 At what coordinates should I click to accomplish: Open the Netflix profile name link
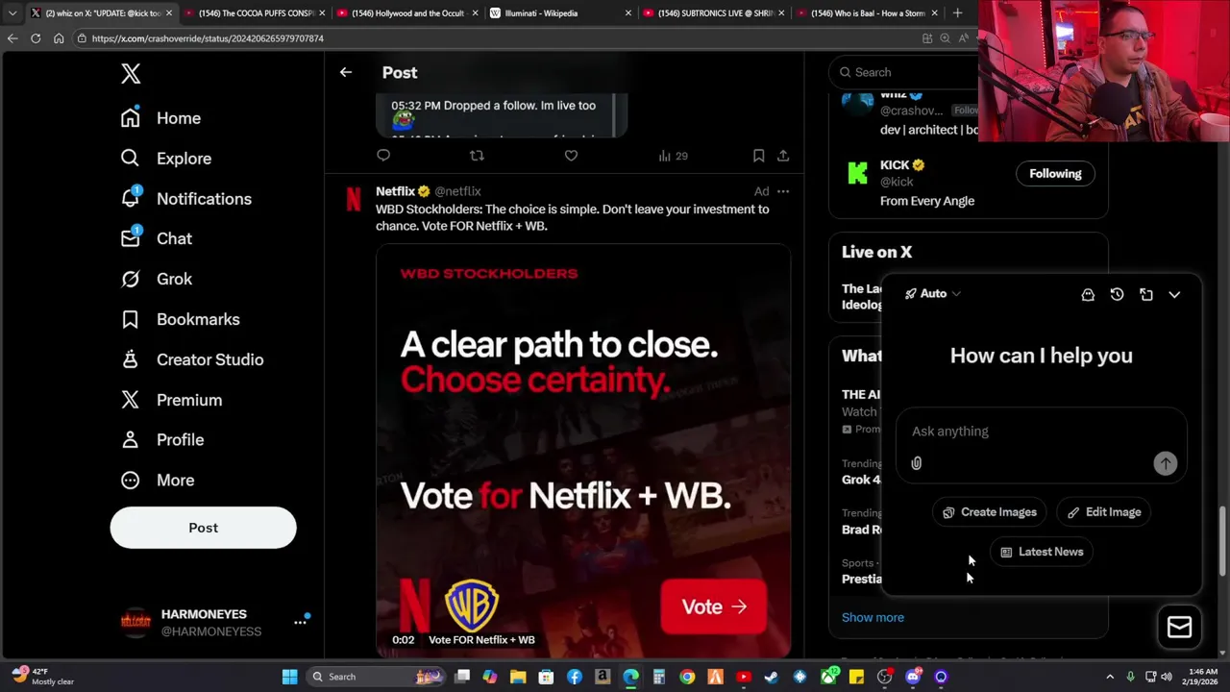pos(395,191)
